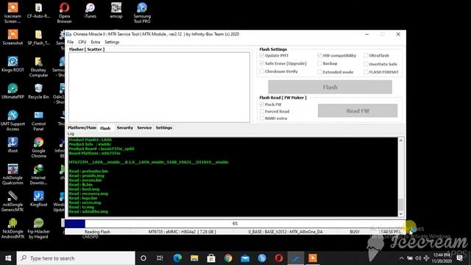This screenshot has height=265, width=471.
Task: Open UMT Support Access icon
Action: click(13, 121)
